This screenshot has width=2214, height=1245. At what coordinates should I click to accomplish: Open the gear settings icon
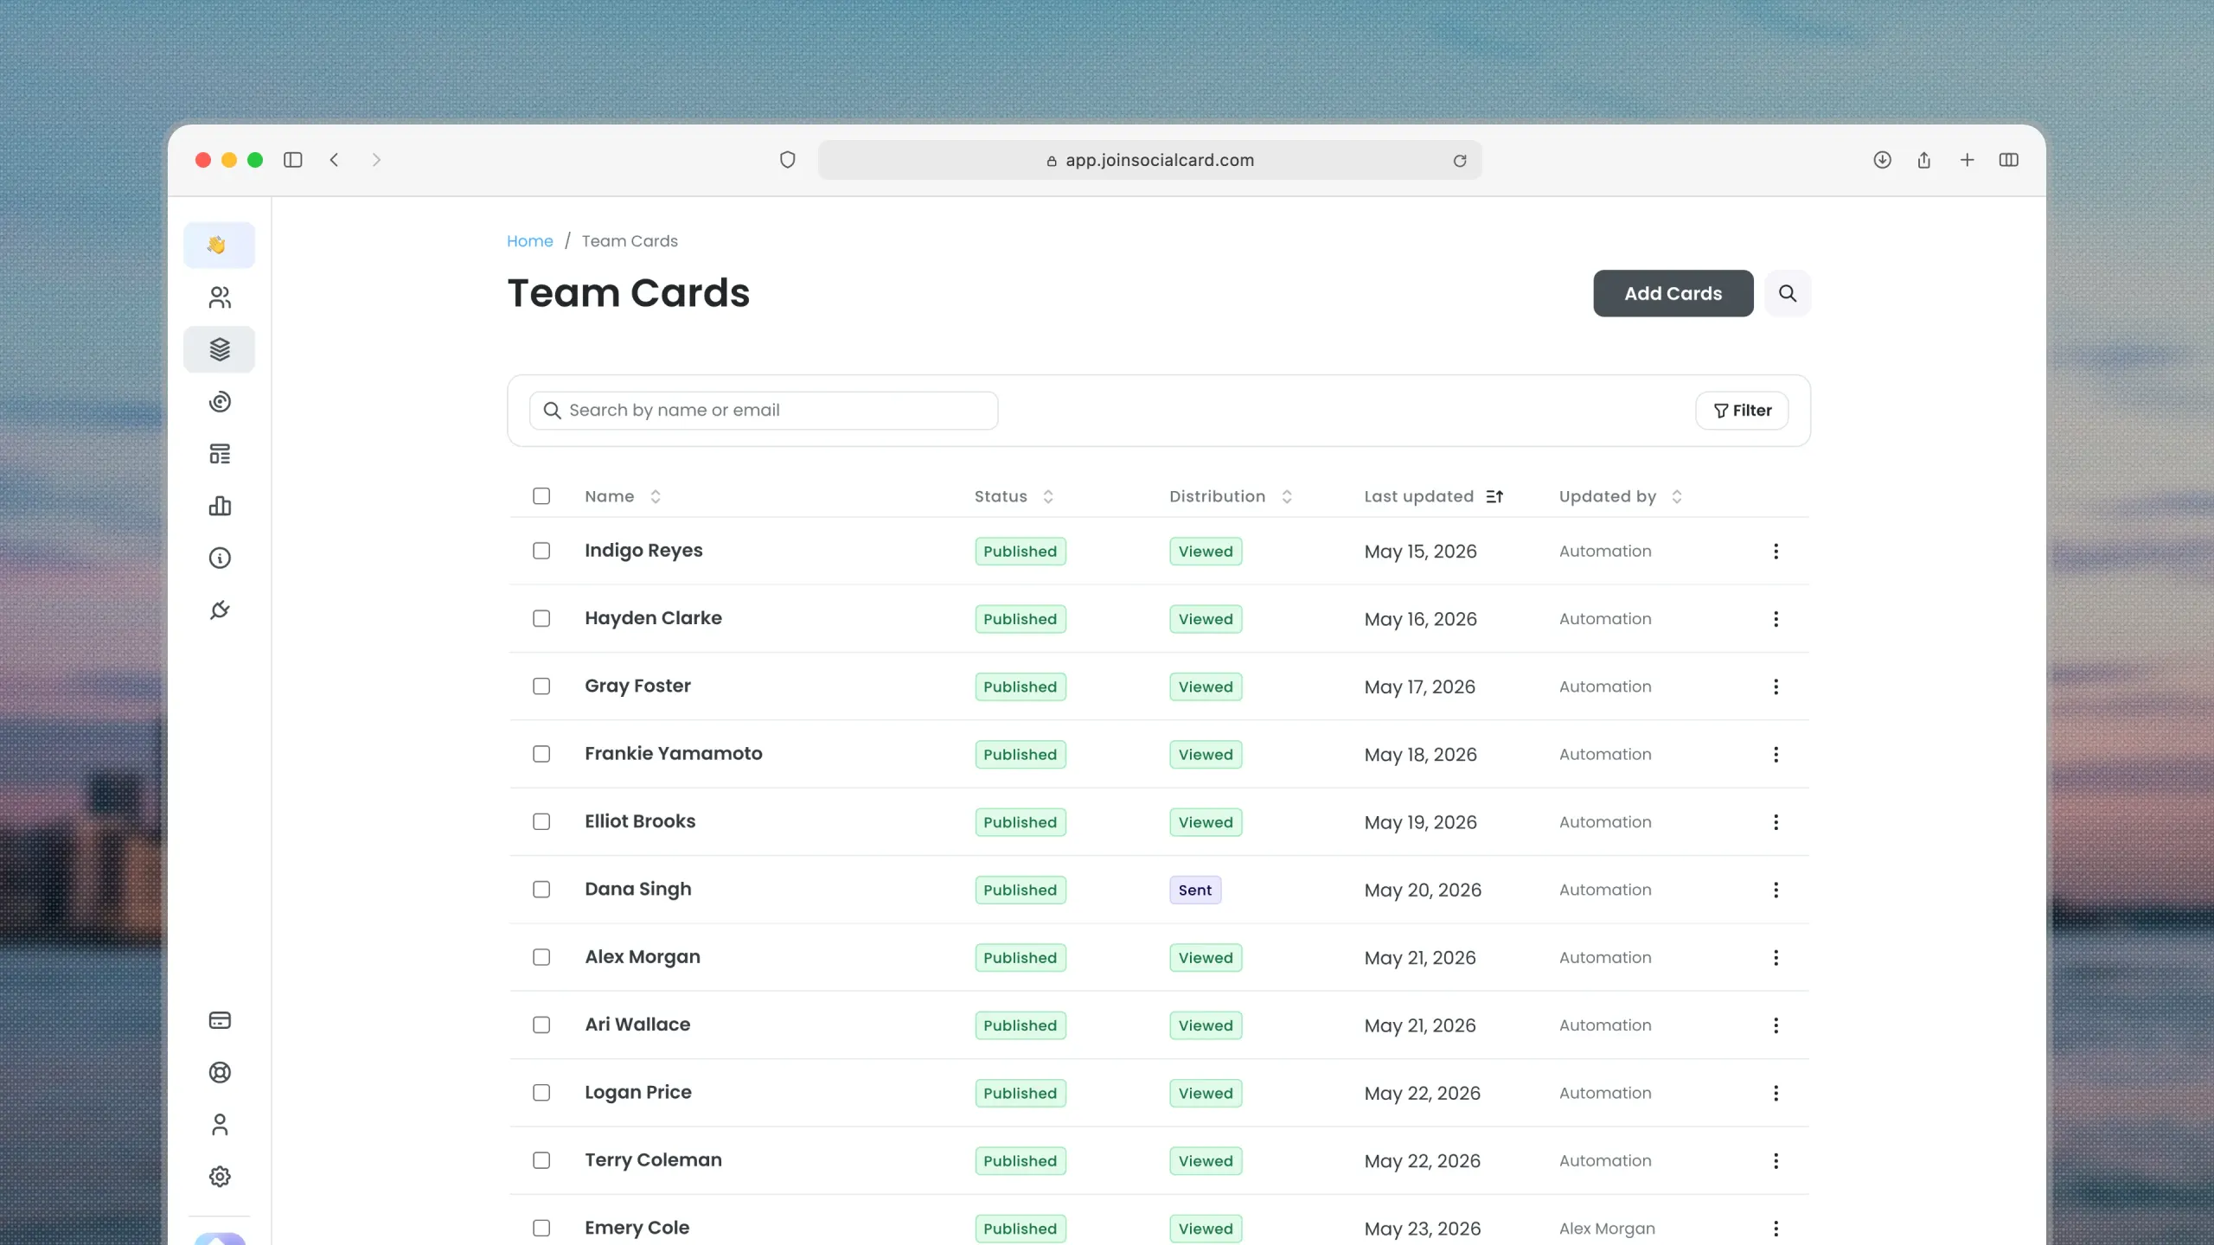click(x=220, y=1177)
